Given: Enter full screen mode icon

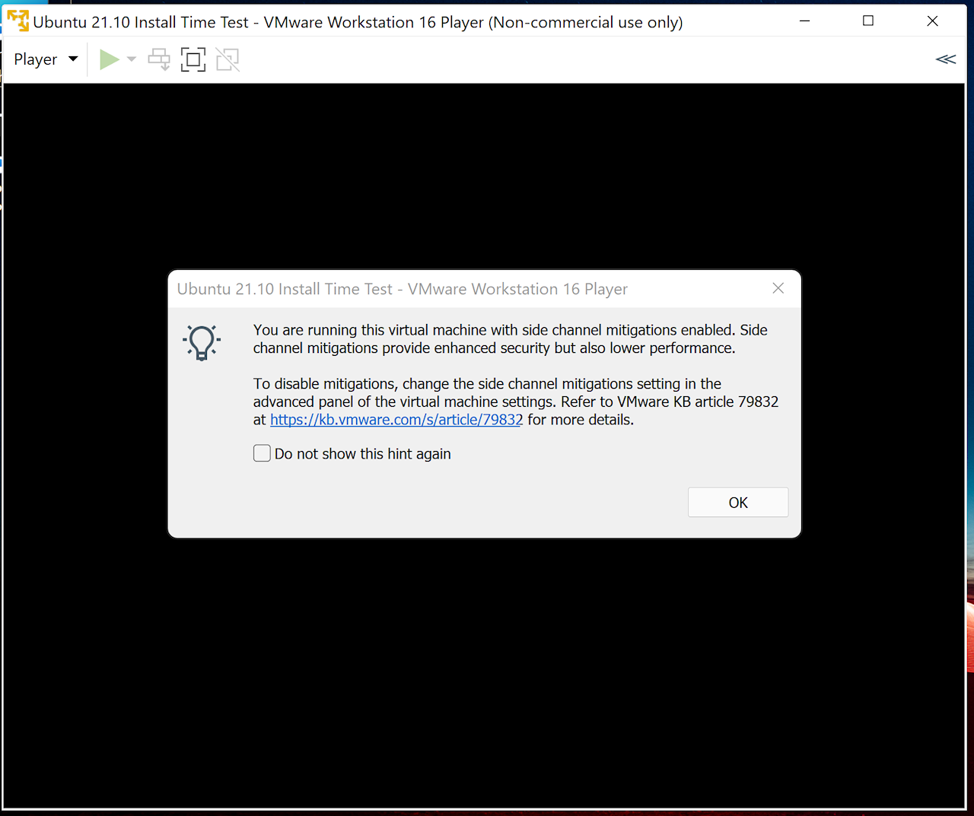Looking at the screenshot, I should point(193,59).
